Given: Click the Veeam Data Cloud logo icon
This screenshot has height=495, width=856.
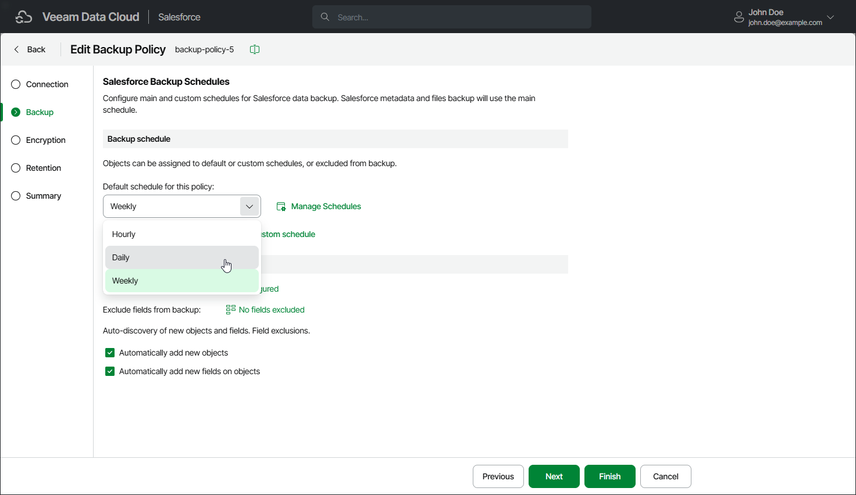Looking at the screenshot, I should coord(24,17).
